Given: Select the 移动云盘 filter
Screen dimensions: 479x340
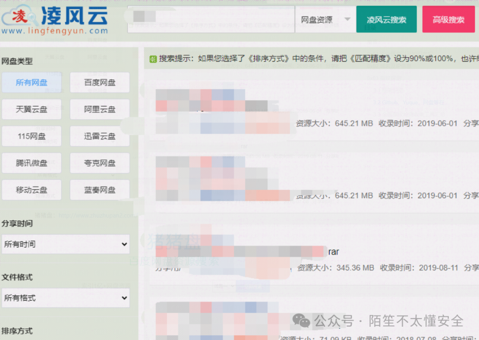Looking at the screenshot, I should pyautogui.click(x=31, y=190).
